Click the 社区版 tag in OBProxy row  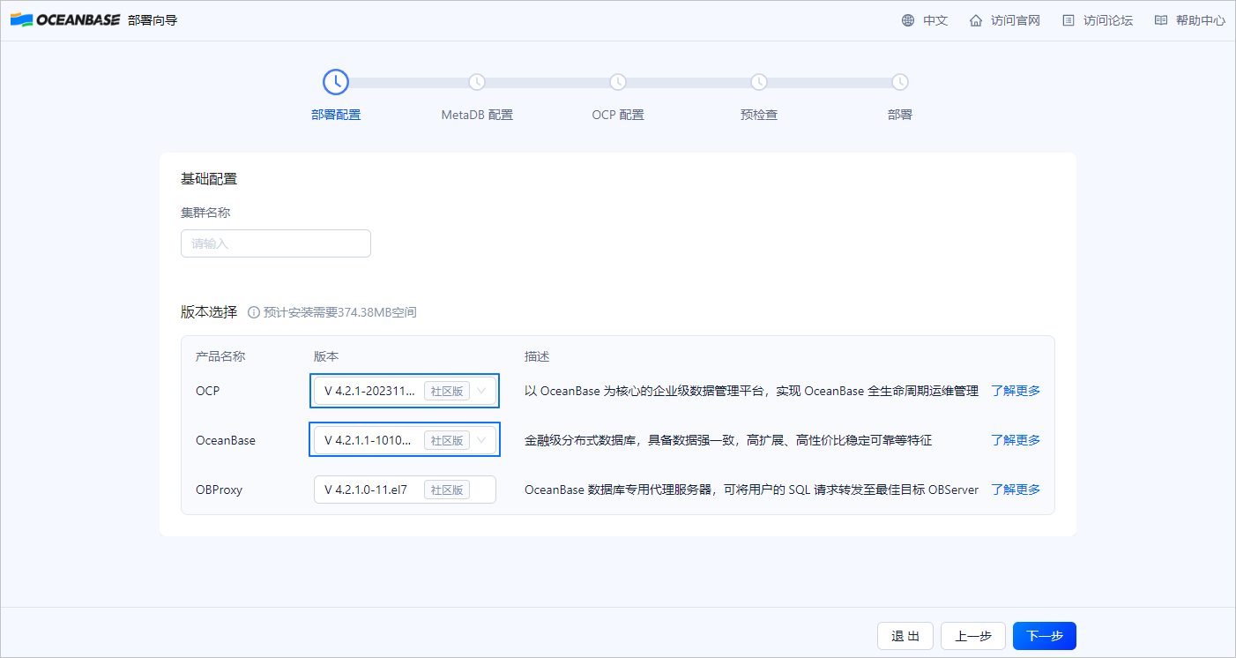click(447, 490)
